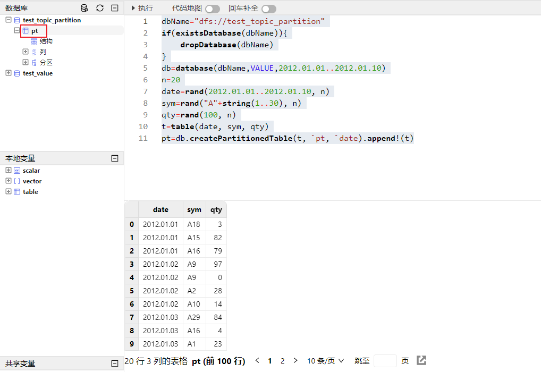Image resolution: width=541 pixels, height=372 pixels.
Task: Expand the vector local variables node
Action: point(9,181)
